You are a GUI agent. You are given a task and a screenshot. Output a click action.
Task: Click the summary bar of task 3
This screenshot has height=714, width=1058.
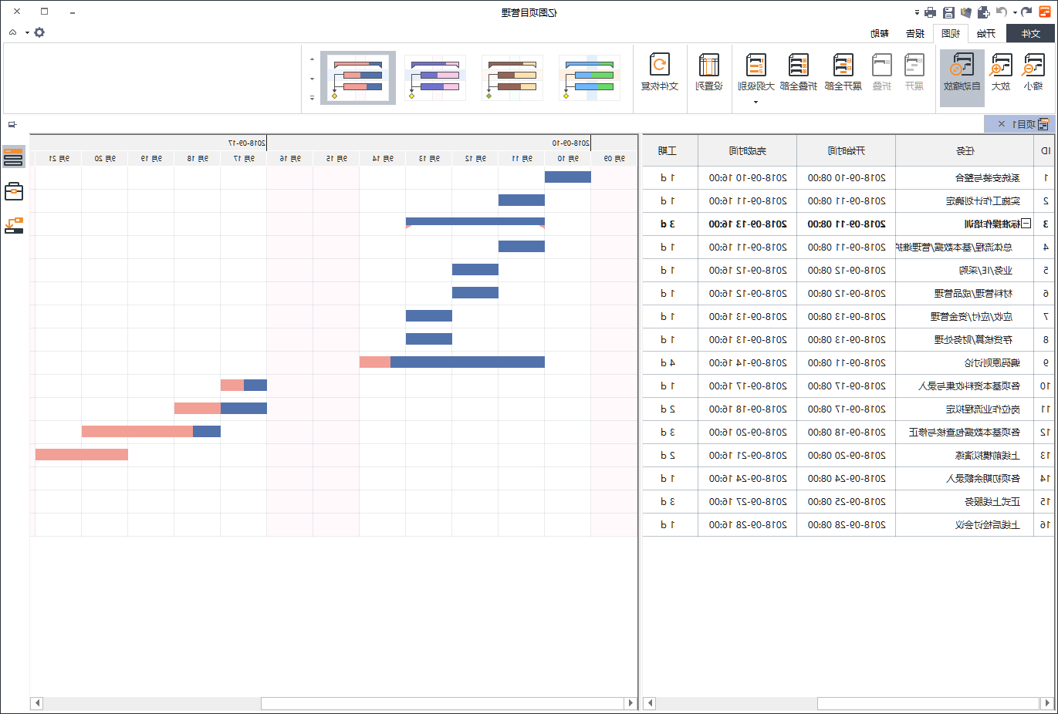pos(475,223)
